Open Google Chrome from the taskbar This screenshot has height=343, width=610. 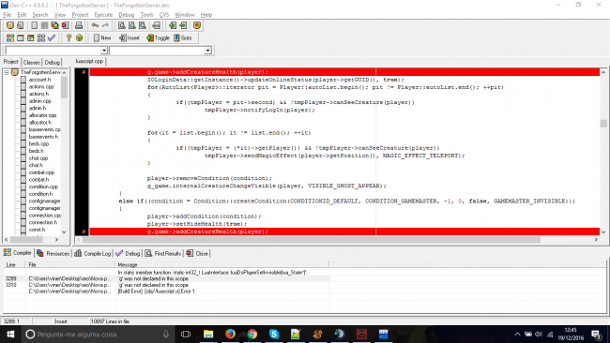tap(252, 334)
